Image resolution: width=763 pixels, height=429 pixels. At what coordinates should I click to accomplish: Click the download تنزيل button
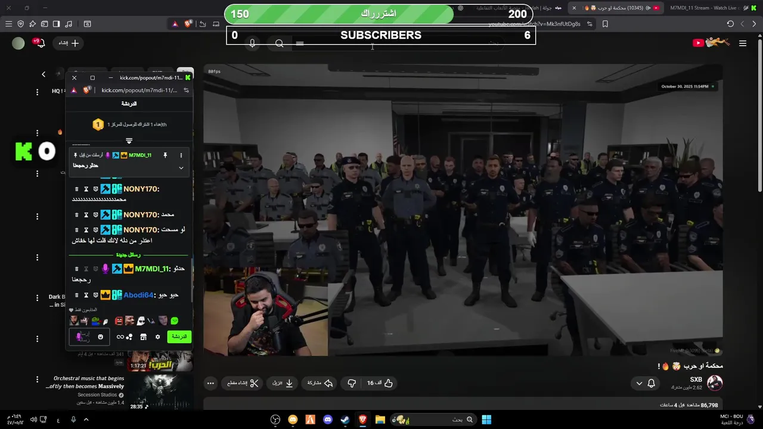283,383
